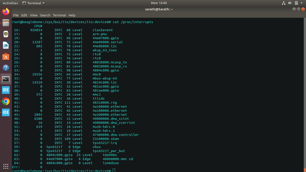Click the '48038000.mcasp_tx' entry

tap(110, 62)
